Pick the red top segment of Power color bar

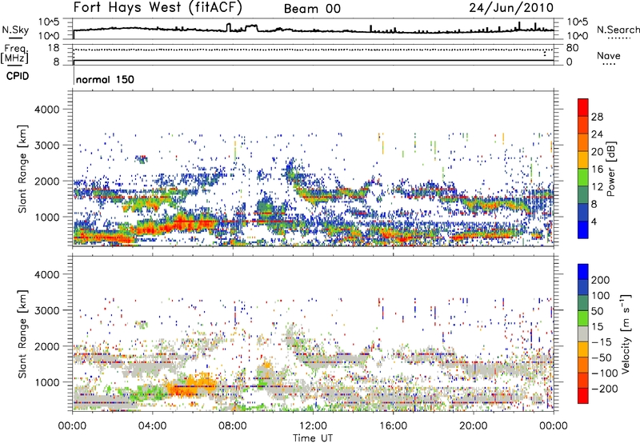click(x=583, y=108)
